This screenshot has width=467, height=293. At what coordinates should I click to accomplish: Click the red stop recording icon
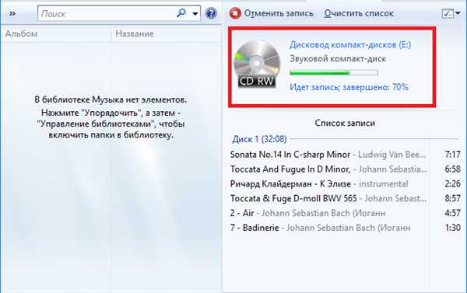235,13
